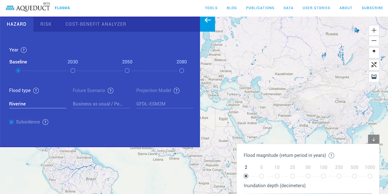Click the India map label

pyautogui.click(x=304, y=125)
